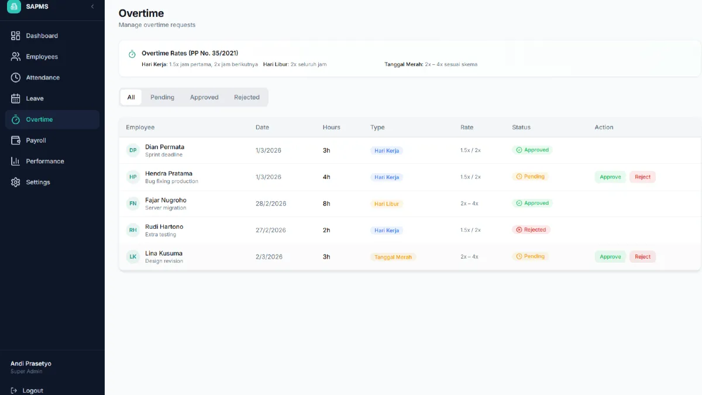
Task: Click the LK avatar for Lina Kusuma
Action: coord(133,256)
